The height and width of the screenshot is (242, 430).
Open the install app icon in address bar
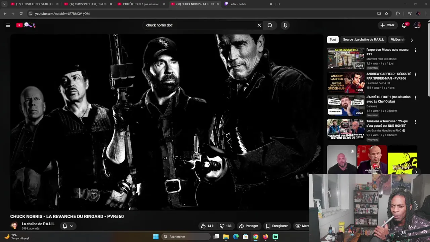[379, 13]
